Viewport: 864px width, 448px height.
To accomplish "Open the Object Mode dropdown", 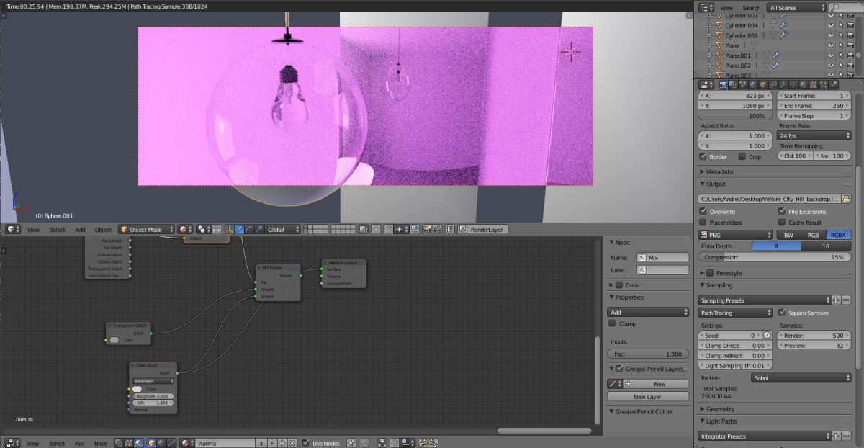I will pos(146,229).
